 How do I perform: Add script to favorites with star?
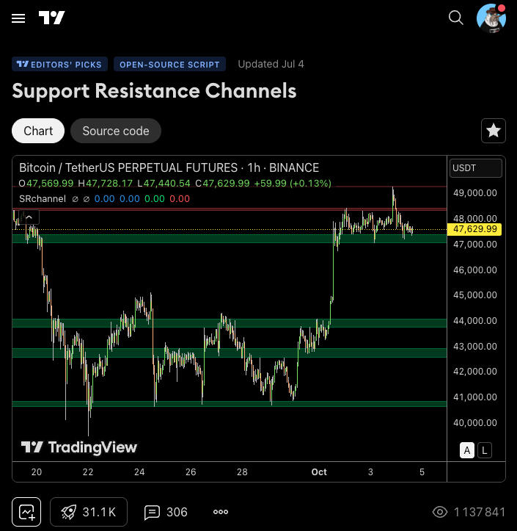pyautogui.click(x=494, y=131)
